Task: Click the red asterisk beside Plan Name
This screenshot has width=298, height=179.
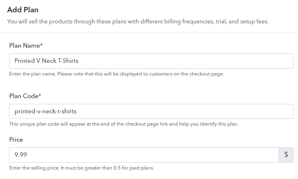Action: tap(41, 46)
